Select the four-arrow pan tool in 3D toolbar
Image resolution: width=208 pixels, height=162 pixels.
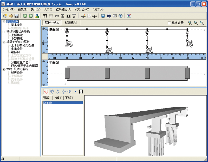pos(63,92)
